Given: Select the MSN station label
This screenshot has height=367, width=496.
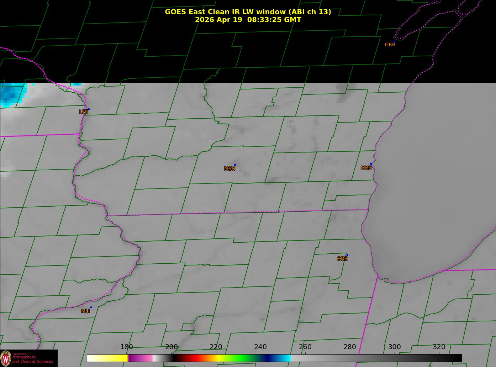Looking at the screenshot, I should [229, 169].
